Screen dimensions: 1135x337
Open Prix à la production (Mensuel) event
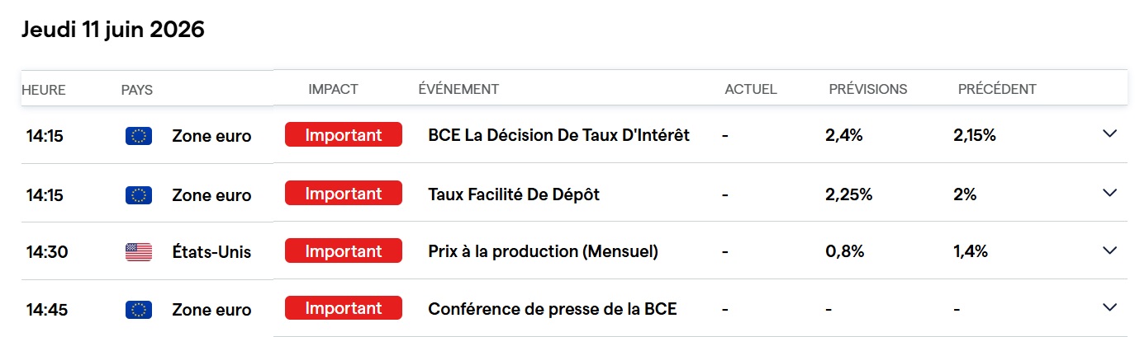(x=543, y=252)
